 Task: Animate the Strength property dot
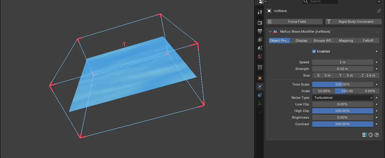pos(377,69)
